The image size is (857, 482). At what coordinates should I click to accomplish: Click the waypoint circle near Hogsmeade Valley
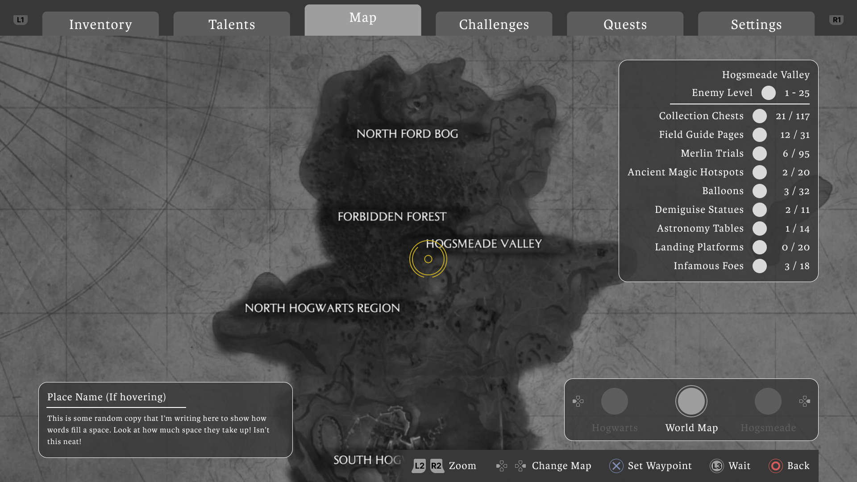coord(428,259)
